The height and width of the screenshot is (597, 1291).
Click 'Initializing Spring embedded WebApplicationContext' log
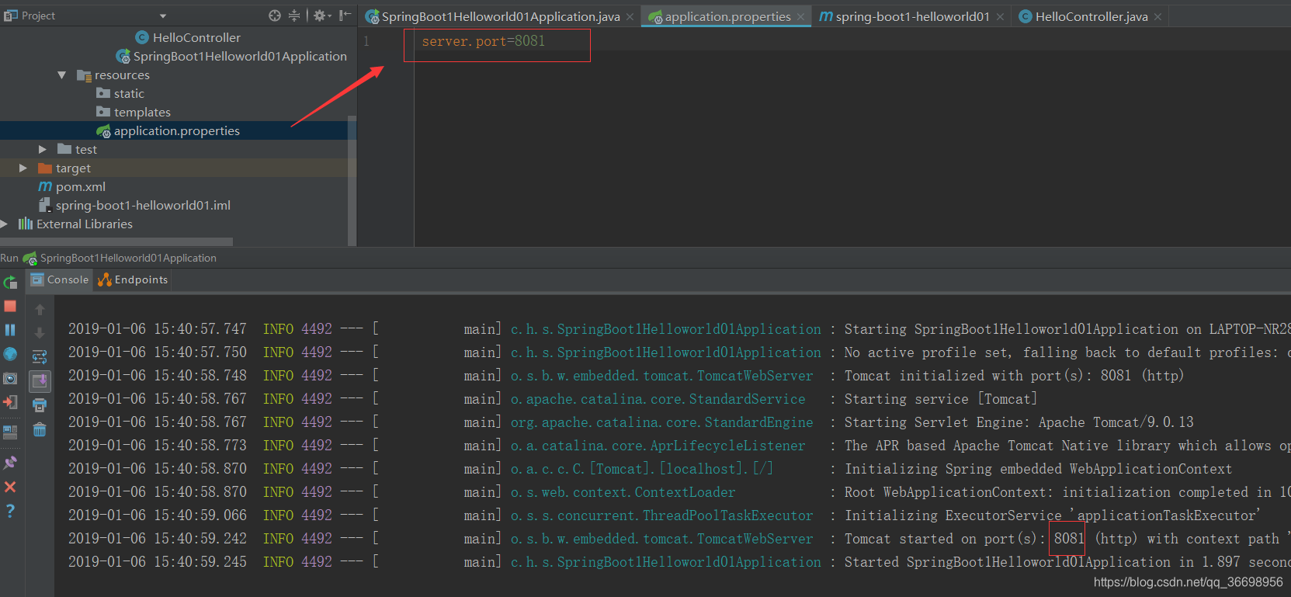1038,469
